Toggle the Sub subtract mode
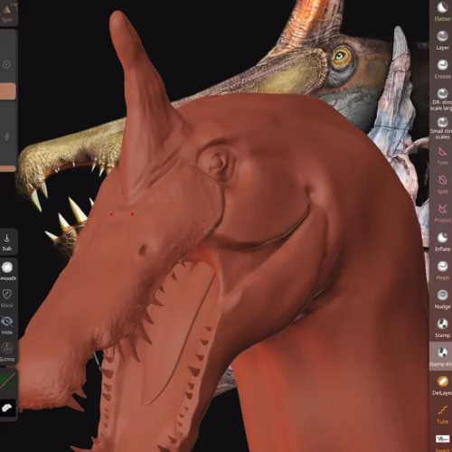Image resolution: width=452 pixels, height=452 pixels. (x=7, y=242)
